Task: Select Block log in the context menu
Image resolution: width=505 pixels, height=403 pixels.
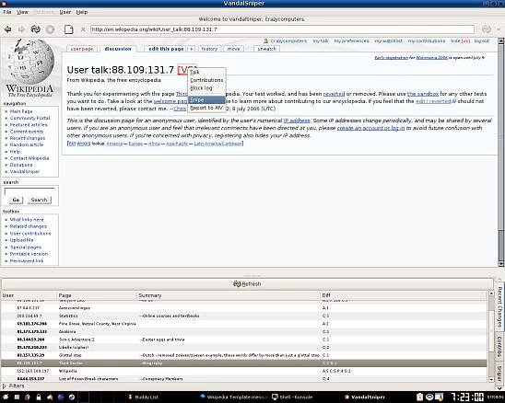Action: click(x=206, y=87)
